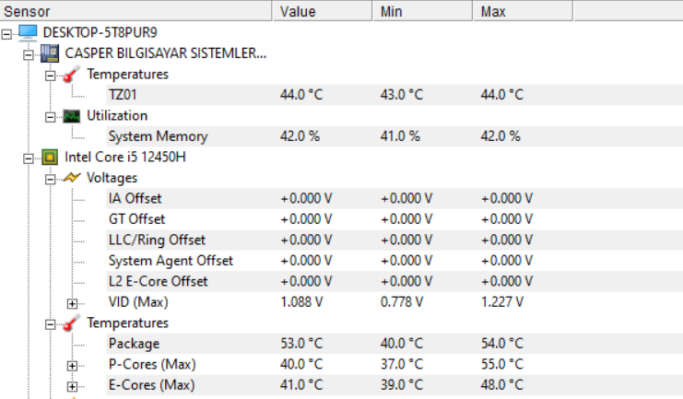Image resolution: width=683 pixels, height=399 pixels.
Task: Click the Value column header
Action: coord(323,11)
